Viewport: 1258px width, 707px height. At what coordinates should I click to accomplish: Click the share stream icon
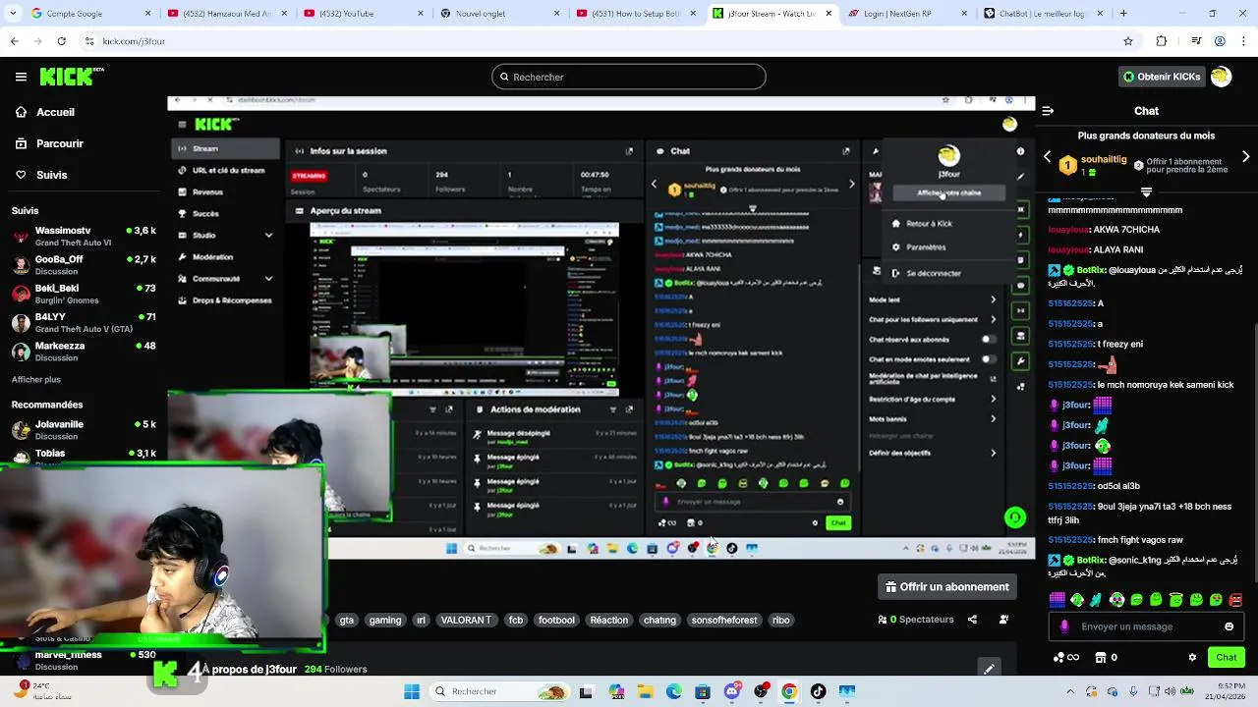[972, 620]
